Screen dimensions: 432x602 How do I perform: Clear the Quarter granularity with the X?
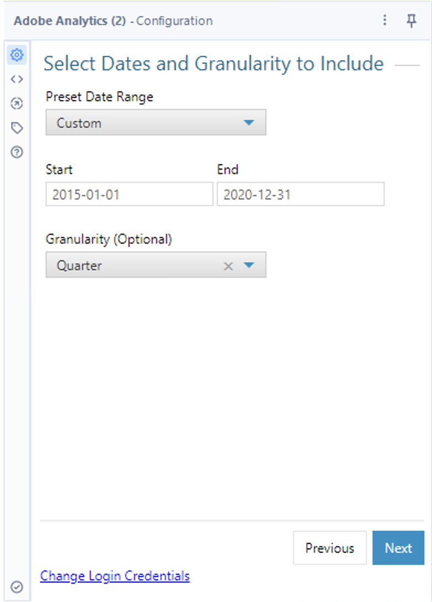[x=228, y=265]
